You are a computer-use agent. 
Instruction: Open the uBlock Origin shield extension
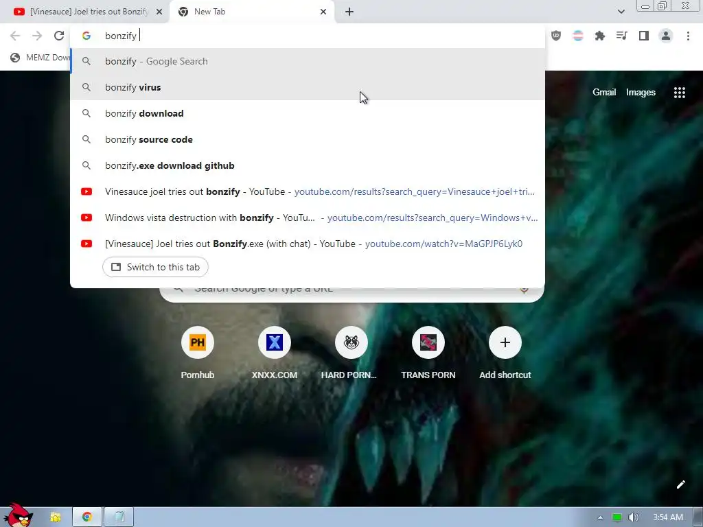556,36
